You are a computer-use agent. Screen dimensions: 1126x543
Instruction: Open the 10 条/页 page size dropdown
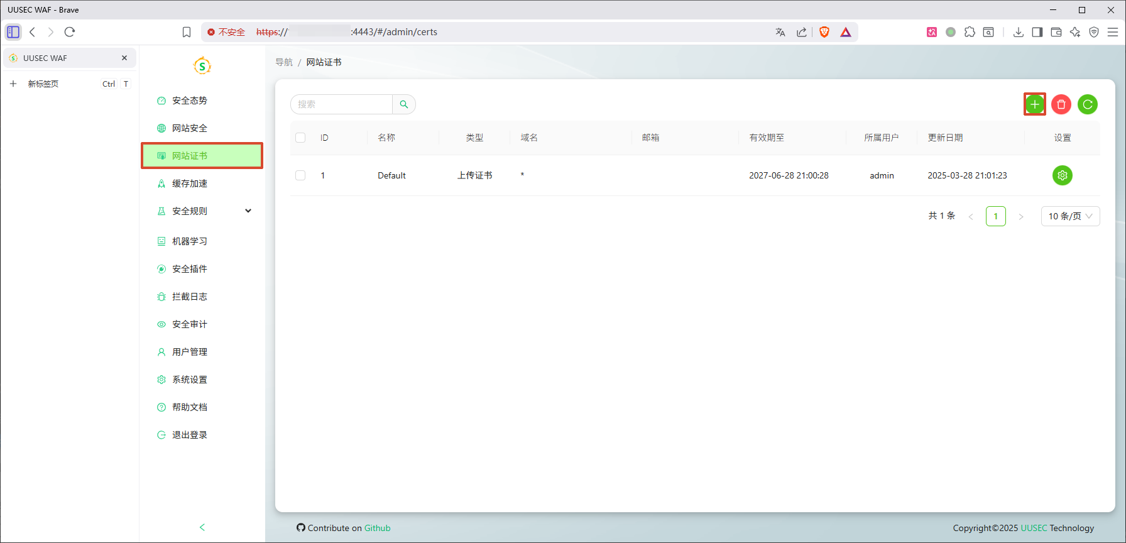(x=1071, y=216)
